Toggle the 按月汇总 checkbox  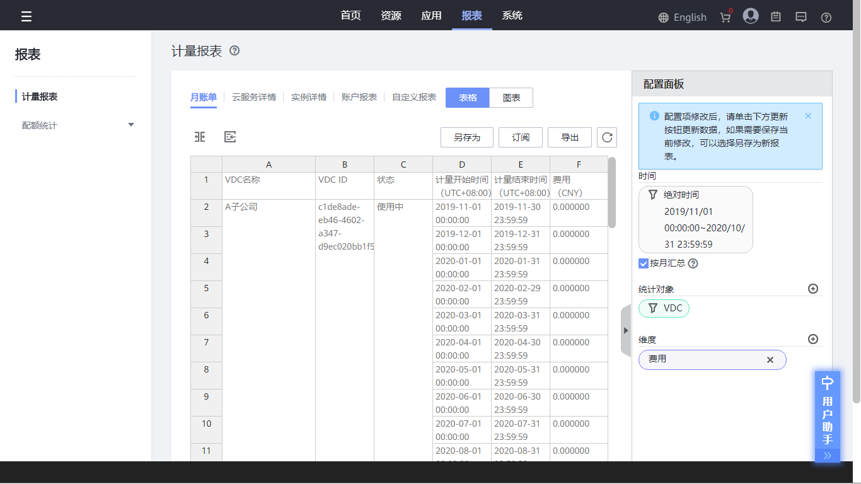click(x=644, y=263)
